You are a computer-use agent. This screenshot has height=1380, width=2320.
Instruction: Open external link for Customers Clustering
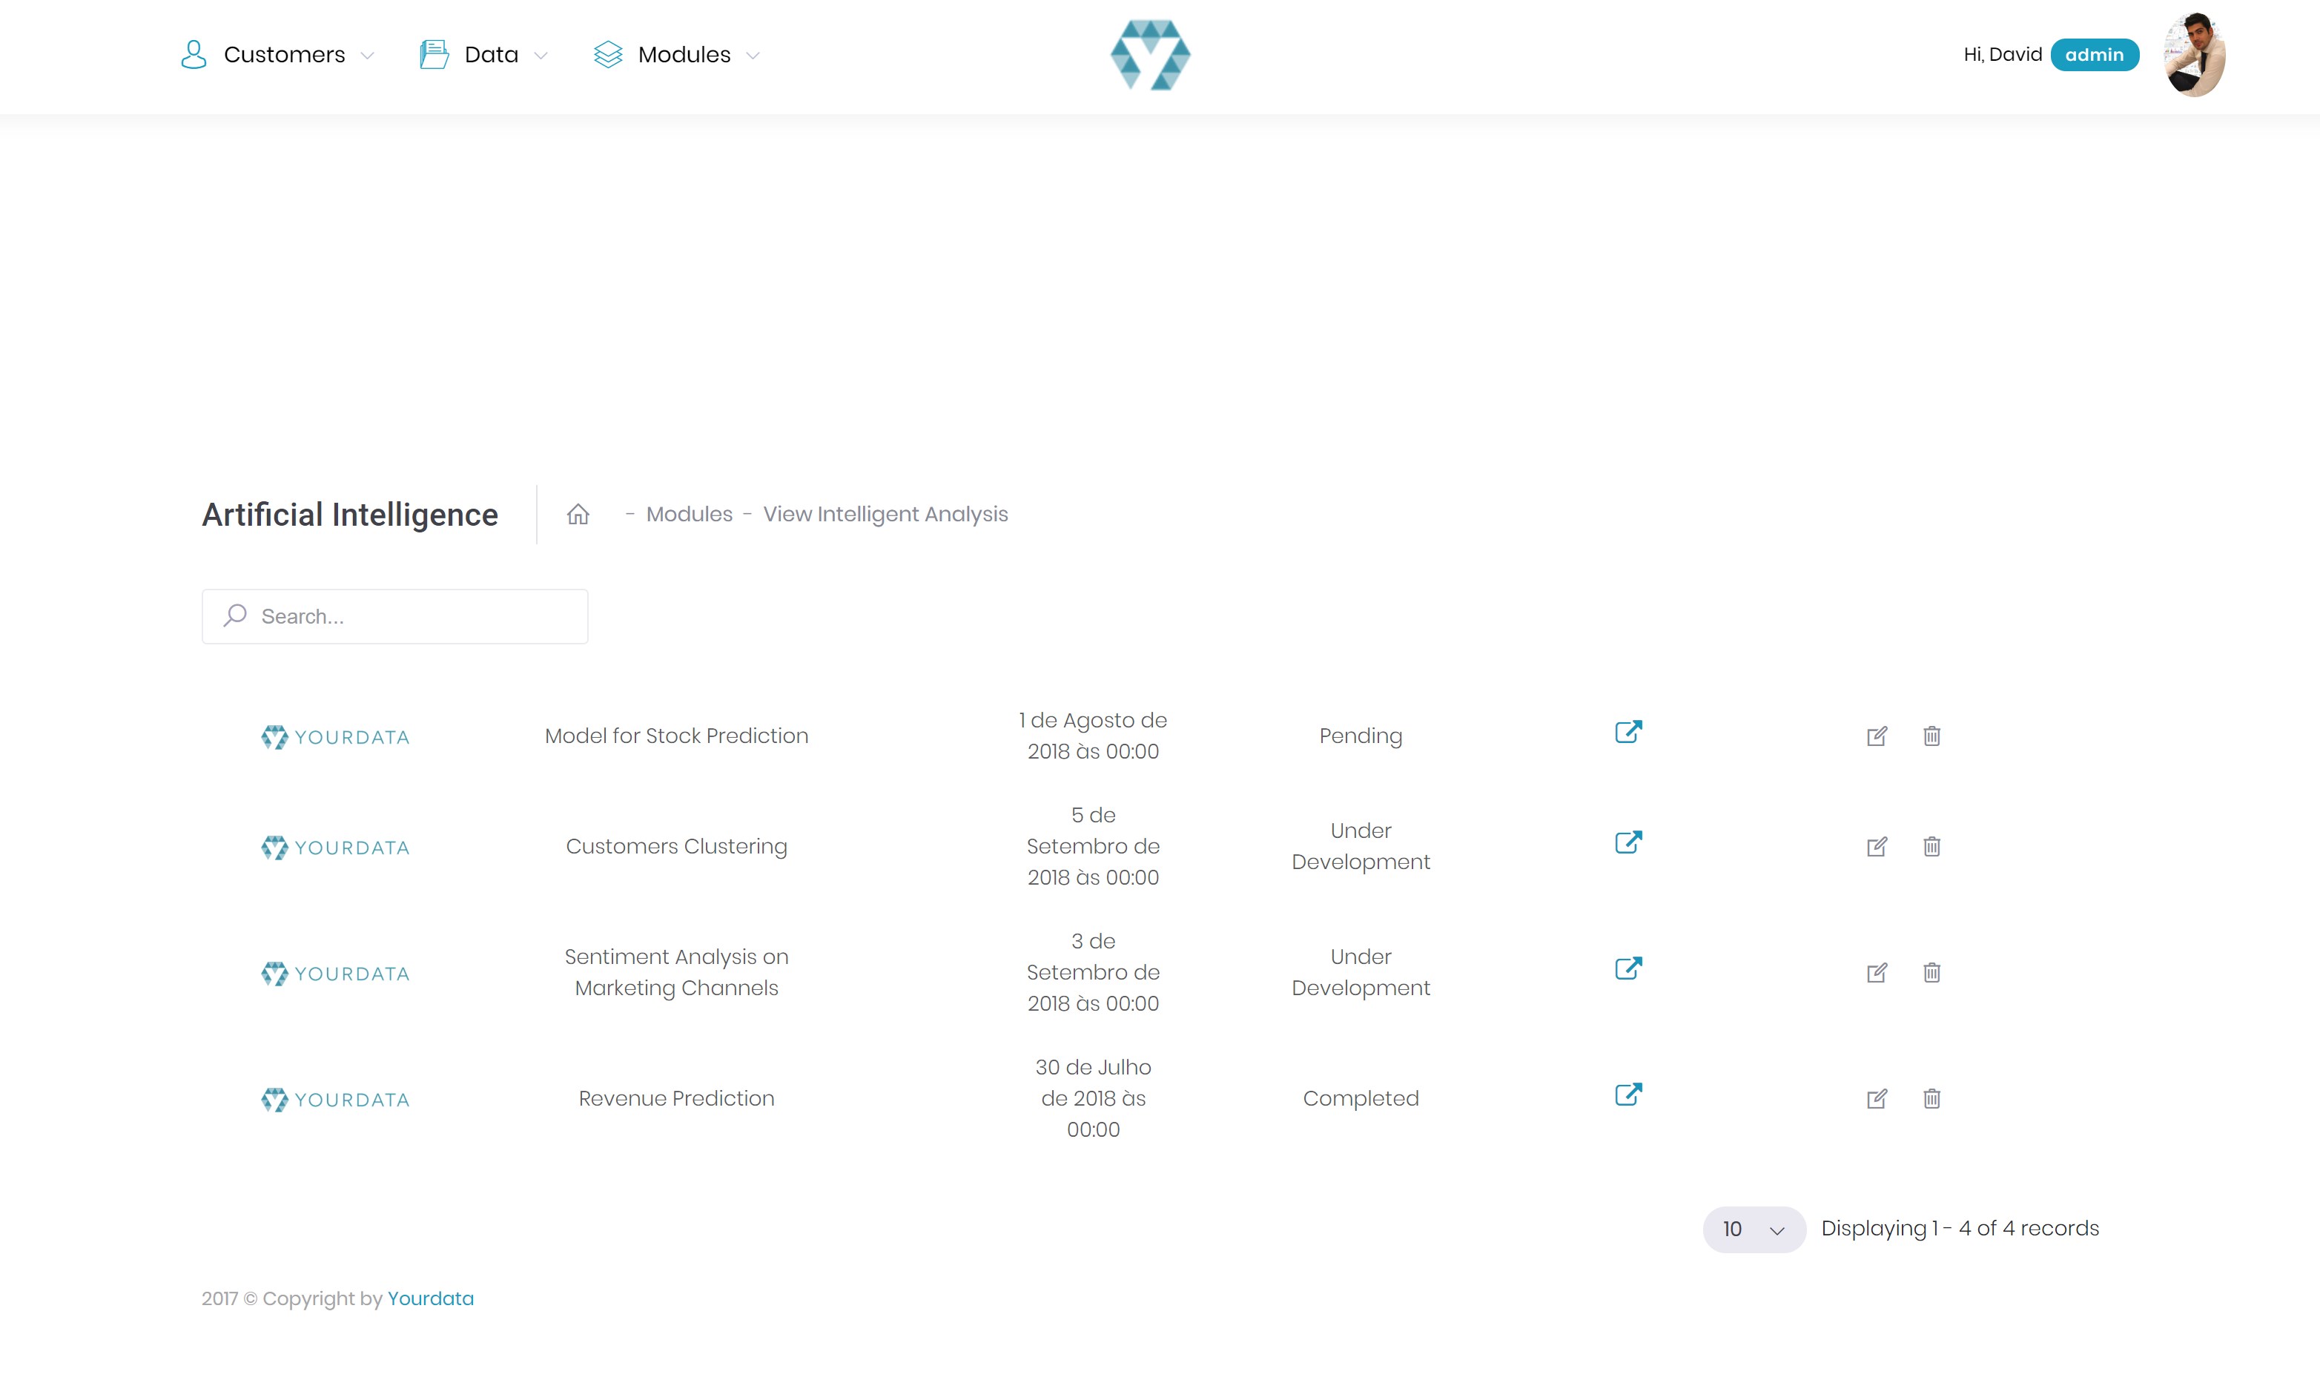[1627, 842]
